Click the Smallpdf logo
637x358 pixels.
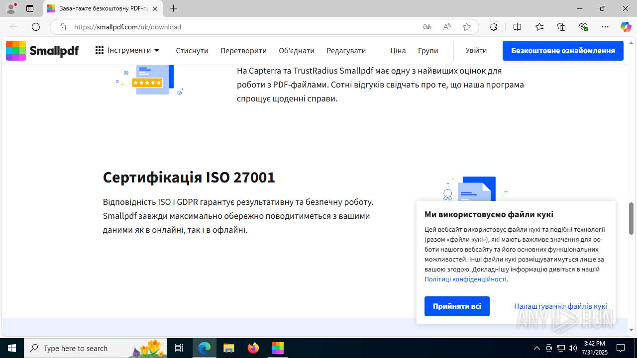coord(42,51)
